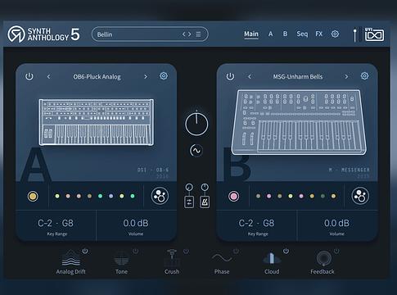397x295 pixels.
Task: Toggle Tone effect power
Action: (x=135, y=251)
